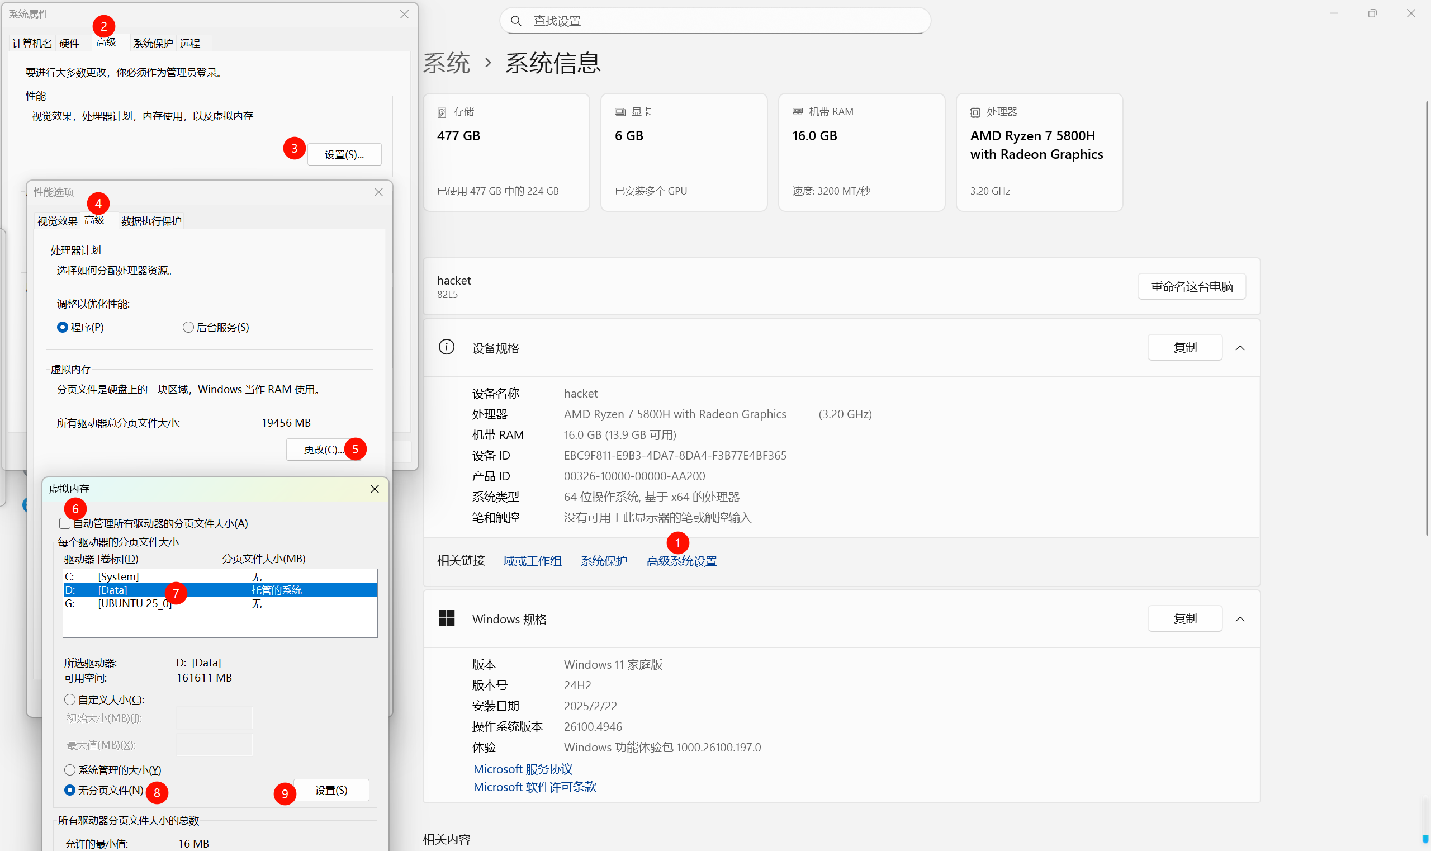This screenshot has height=851, width=1431.
Task: Click the RAM icon on the 16.0 GB card
Action: pos(797,111)
